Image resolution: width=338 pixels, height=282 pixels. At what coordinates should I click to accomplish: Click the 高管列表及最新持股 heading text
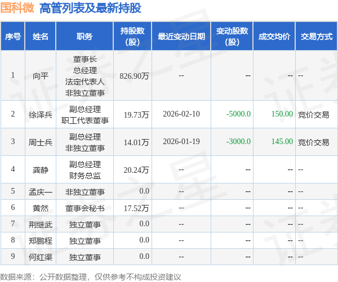coord(90,8)
